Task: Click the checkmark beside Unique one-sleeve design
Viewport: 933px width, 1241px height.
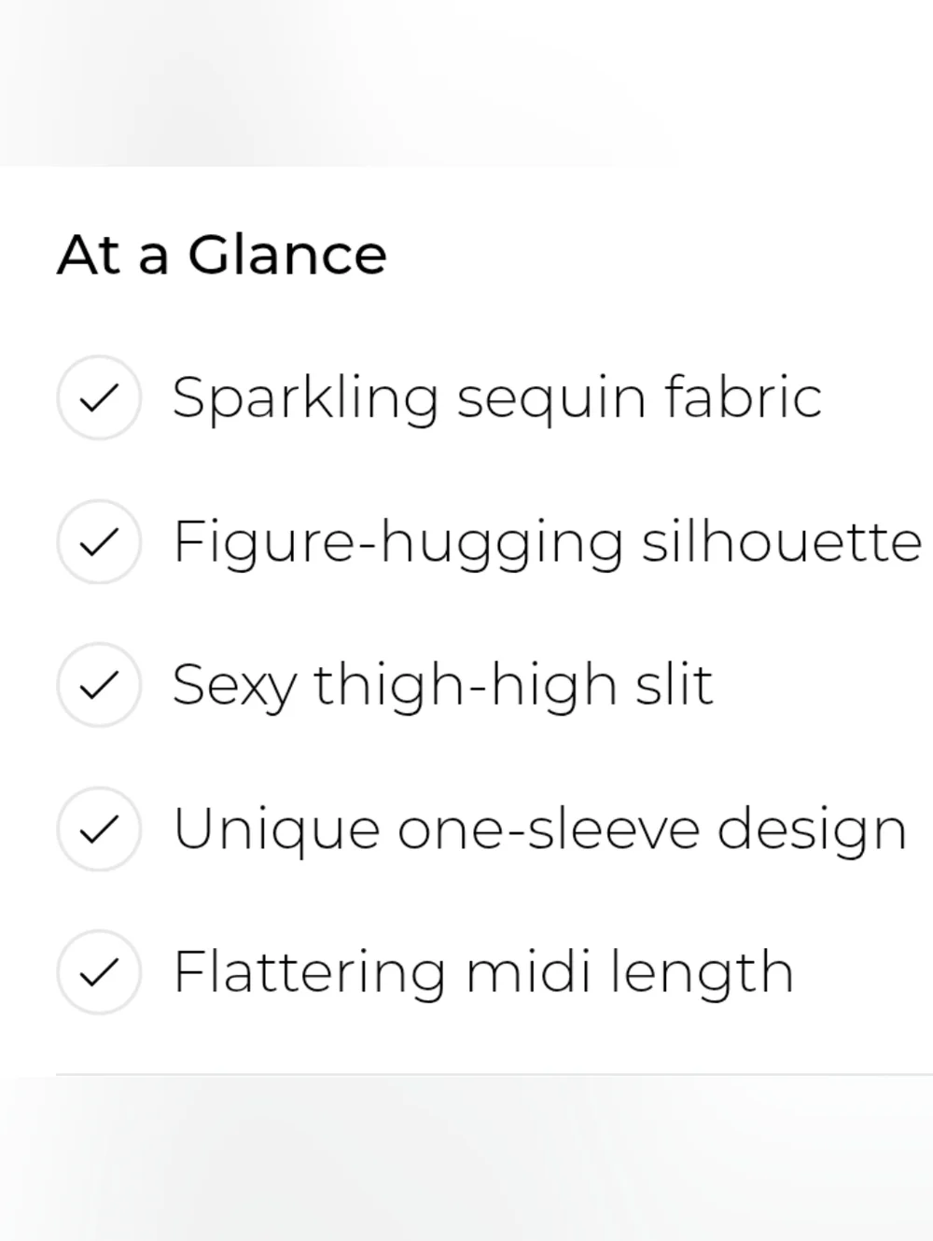Action: click(99, 829)
